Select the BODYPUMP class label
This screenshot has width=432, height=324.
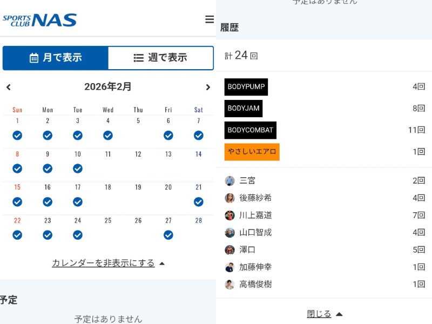246,87
